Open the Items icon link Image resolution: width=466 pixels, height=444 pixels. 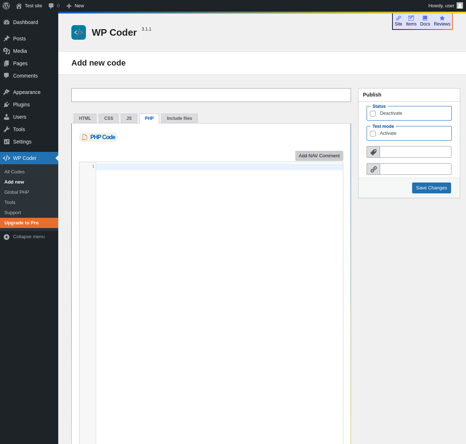click(x=411, y=18)
